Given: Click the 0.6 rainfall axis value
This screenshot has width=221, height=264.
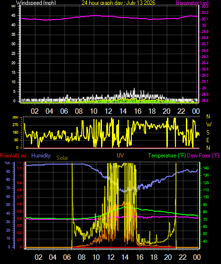Looking at the screenshot, I should tap(19, 204).
